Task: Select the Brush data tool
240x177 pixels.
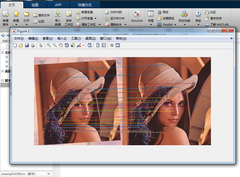Action: coord(79,45)
